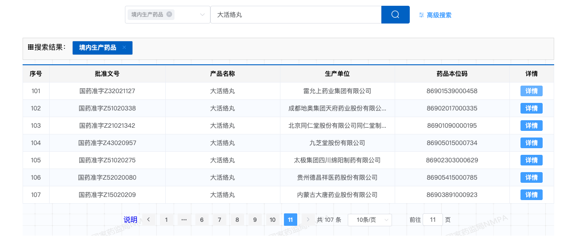Click the blue magnifier search button

point(395,15)
